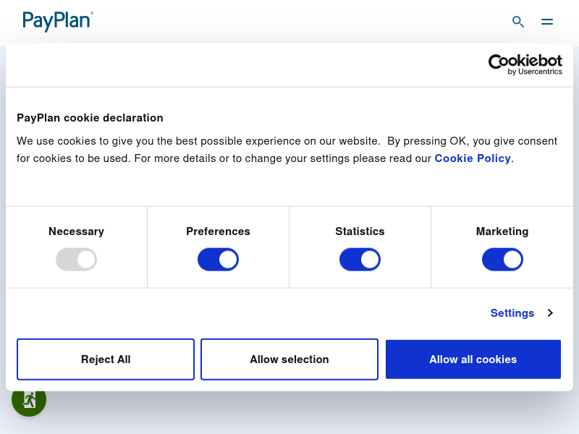Turn off the Statistics cookies switch
The image size is (579, 434).
click(x=360, y=260)
